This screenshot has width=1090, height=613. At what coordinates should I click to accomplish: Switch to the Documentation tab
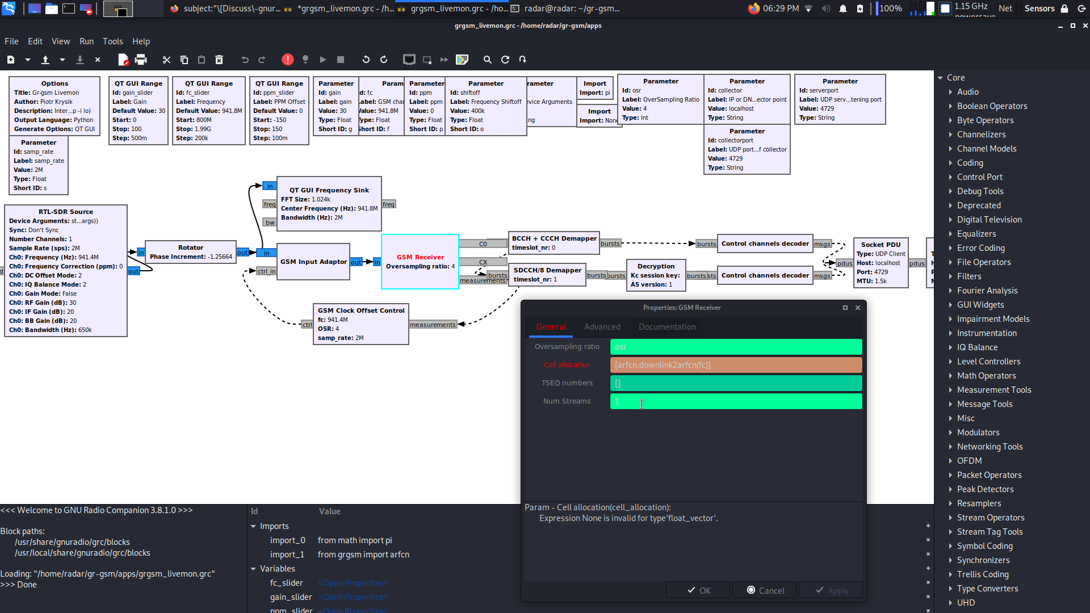tap(667, 327)
